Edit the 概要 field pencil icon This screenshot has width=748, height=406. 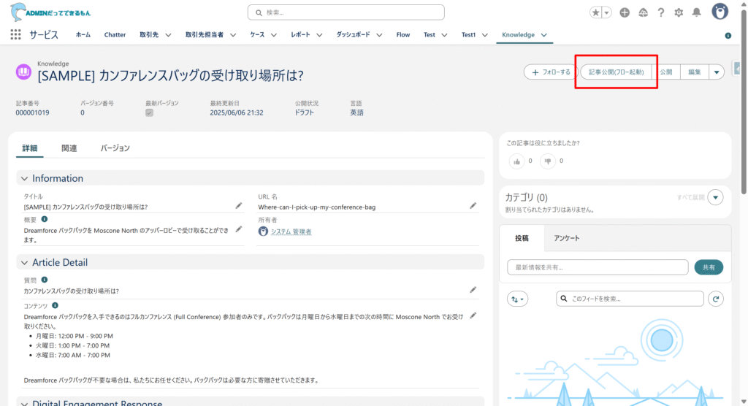click(239, 229)
